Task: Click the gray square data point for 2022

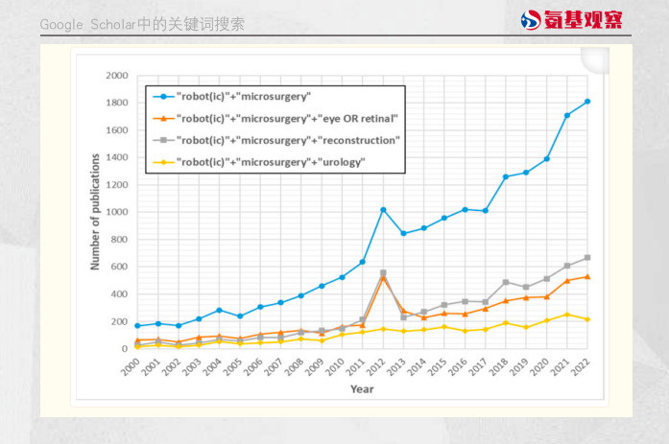Action: [x=587, y=258]
